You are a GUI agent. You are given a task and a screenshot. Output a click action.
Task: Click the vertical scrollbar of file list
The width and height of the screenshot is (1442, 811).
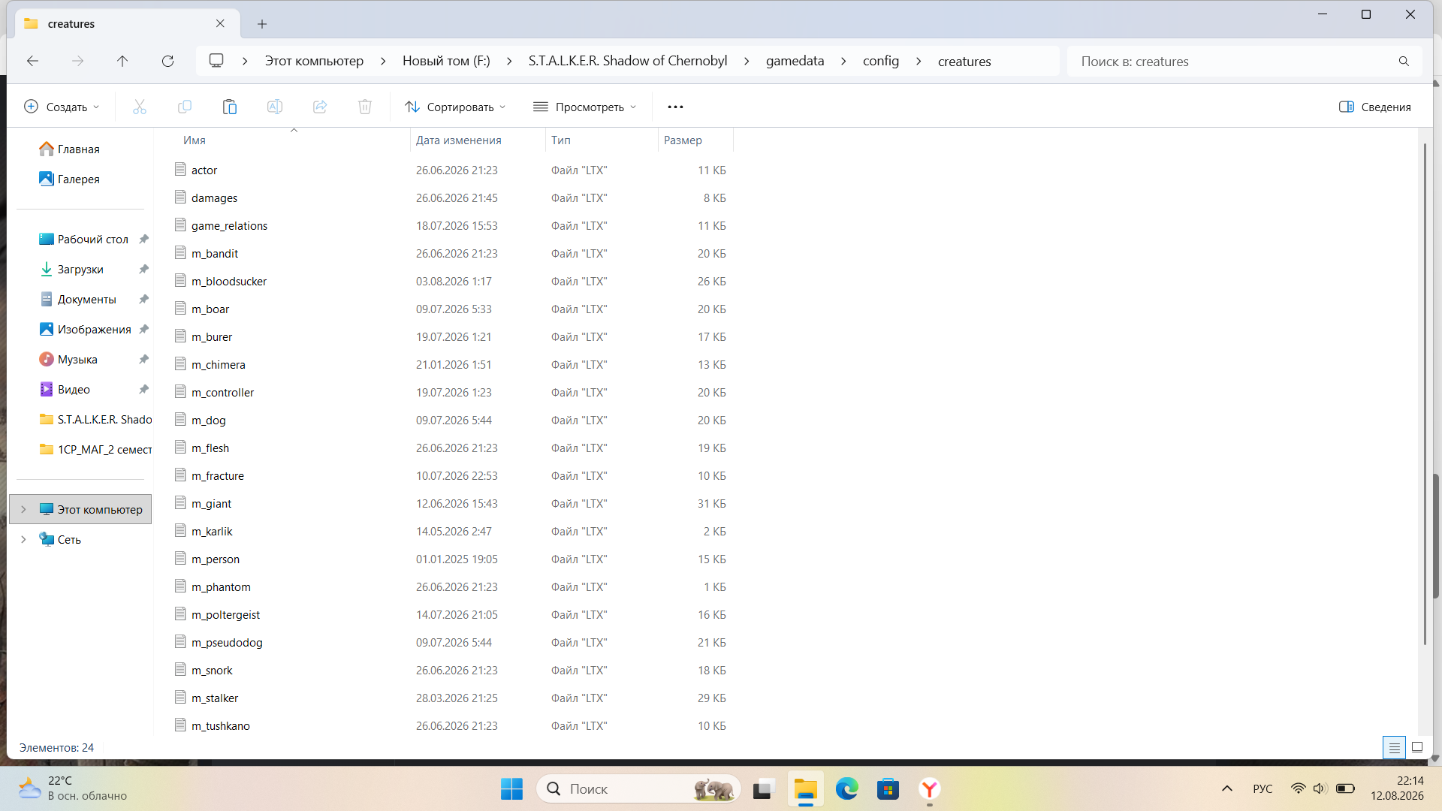tap(1425, 393)
